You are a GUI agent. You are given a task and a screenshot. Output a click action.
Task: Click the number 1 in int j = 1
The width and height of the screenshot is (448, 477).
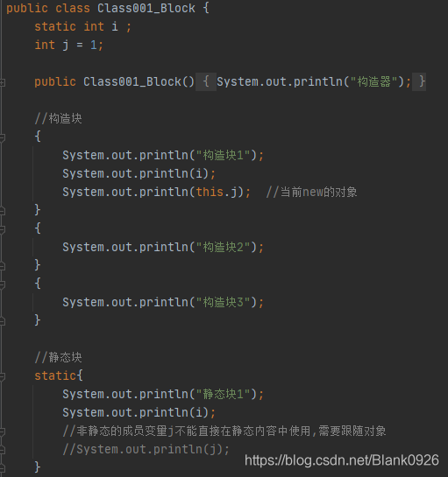click(94, 45)
